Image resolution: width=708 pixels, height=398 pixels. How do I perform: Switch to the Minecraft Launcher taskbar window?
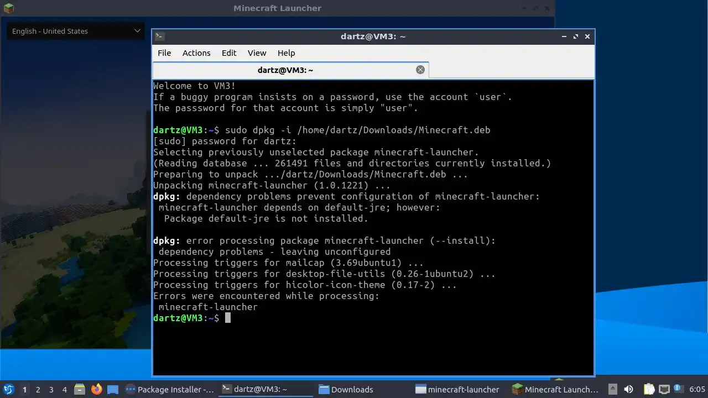click(x=556, y=389)
